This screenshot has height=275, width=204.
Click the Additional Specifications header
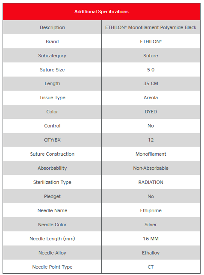click(x=101, y=12)
